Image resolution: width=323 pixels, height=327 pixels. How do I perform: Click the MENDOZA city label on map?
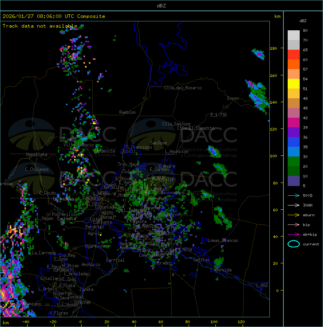(x=94, y=198)
